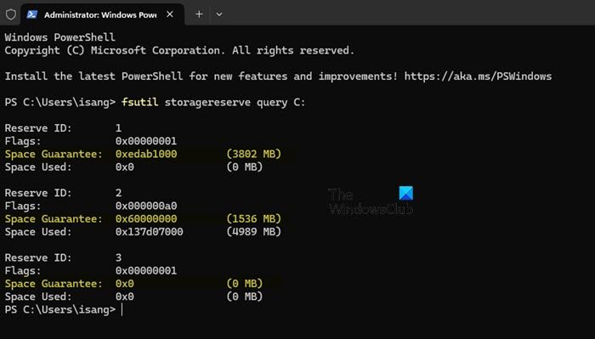The height and width of the screenshot is (339, 595).
Task: Click the final PS C:\Users\isang> prompt
Action: [60, 310]
